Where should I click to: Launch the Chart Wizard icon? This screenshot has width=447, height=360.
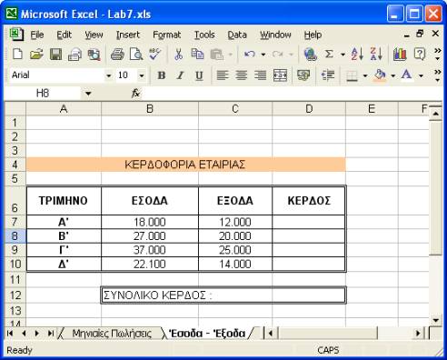[400, 55]
